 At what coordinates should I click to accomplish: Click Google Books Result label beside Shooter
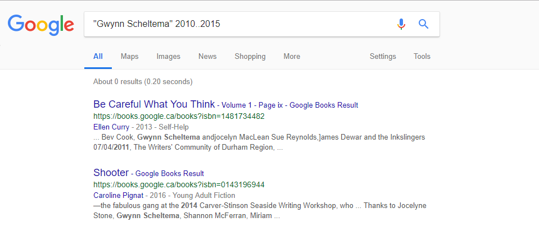[x=170, y=173]
